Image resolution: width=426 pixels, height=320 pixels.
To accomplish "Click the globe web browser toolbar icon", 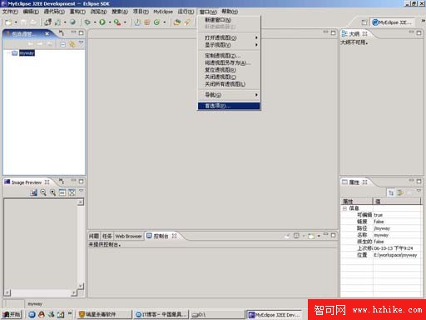I will pos(72,22).
